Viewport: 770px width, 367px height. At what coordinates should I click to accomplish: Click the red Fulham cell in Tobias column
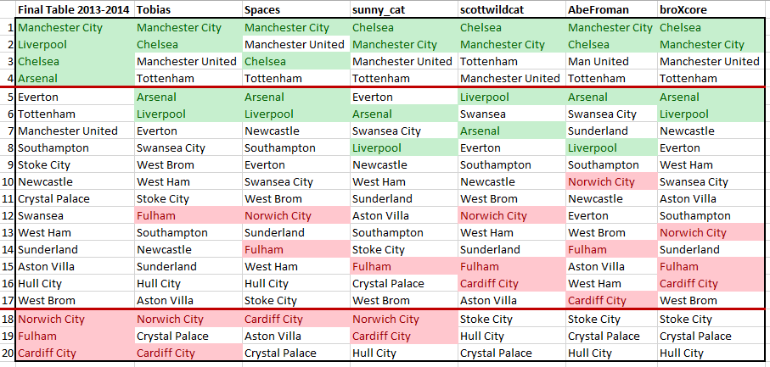188,215
